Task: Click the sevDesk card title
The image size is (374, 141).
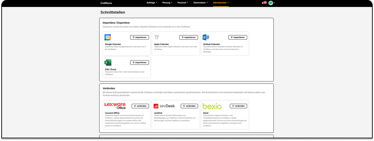Action: tap(158, 113)
